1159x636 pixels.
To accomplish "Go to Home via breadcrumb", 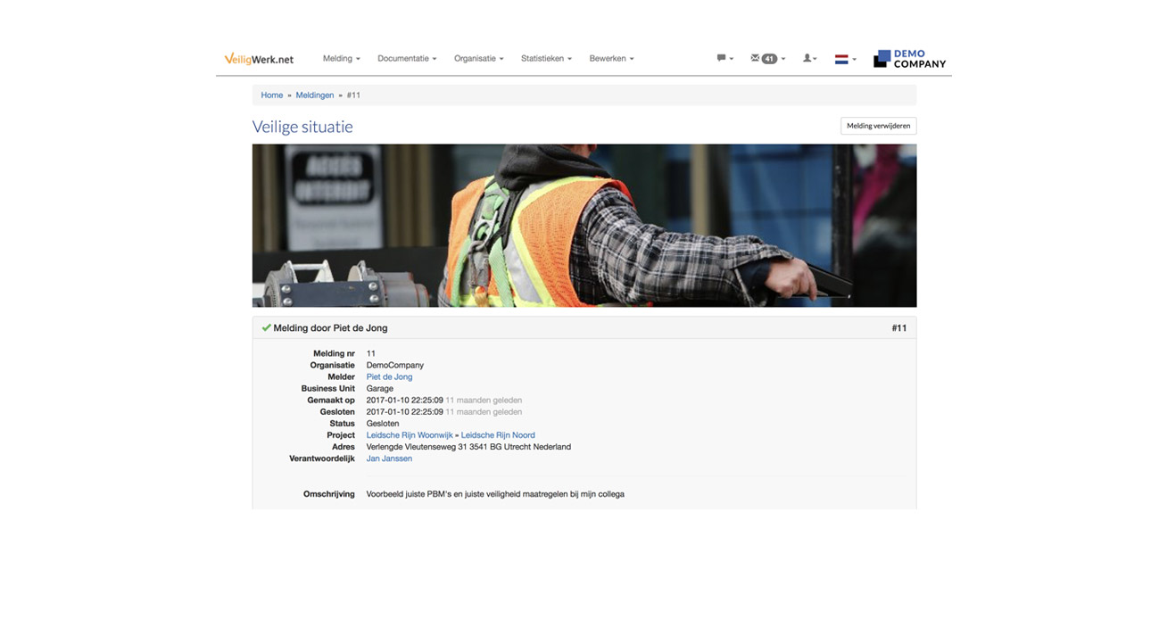I will tap(271, 95).
